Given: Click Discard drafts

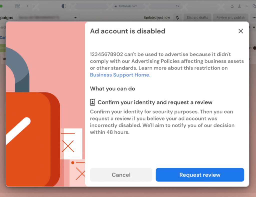Looking at the screenshot, I should [x=197, y=18].
